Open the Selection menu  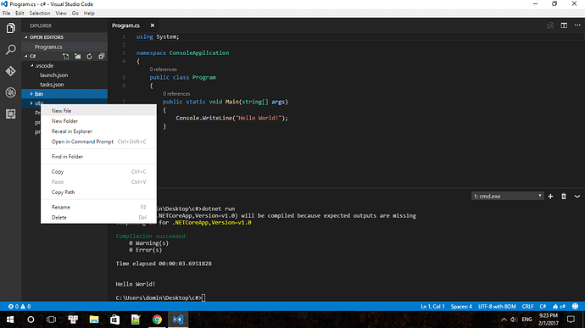(x=40, y=13)
